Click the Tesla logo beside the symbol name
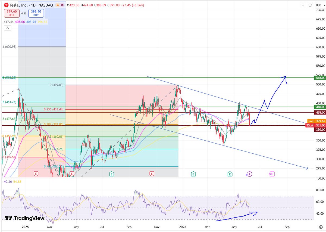326x232 pixels. coord(6,5)
